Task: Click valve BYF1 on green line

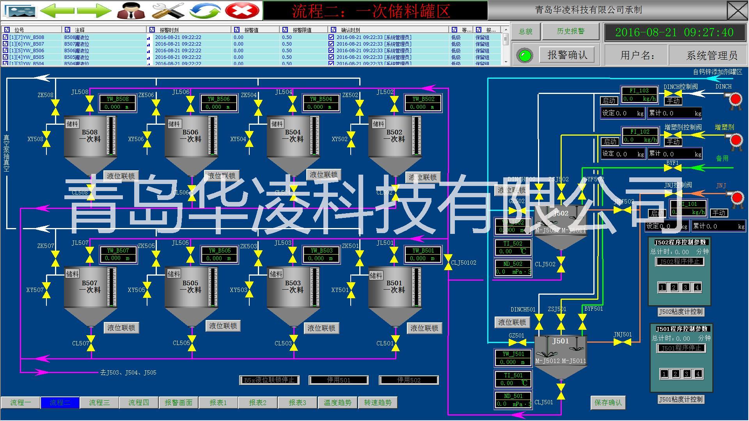Action: (x=673, y=168)
